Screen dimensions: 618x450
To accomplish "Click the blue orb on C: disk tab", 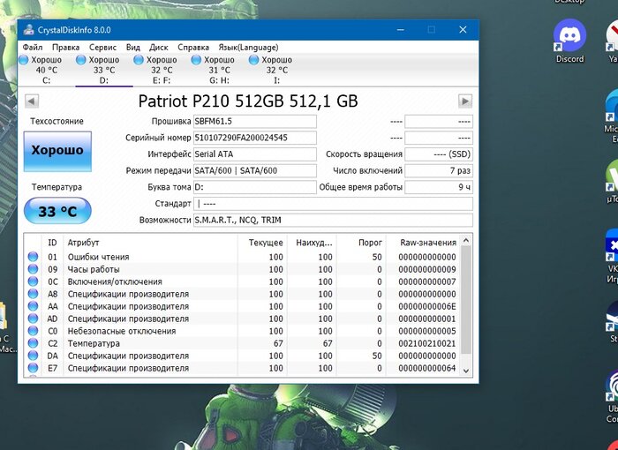I will pos(24,60).
